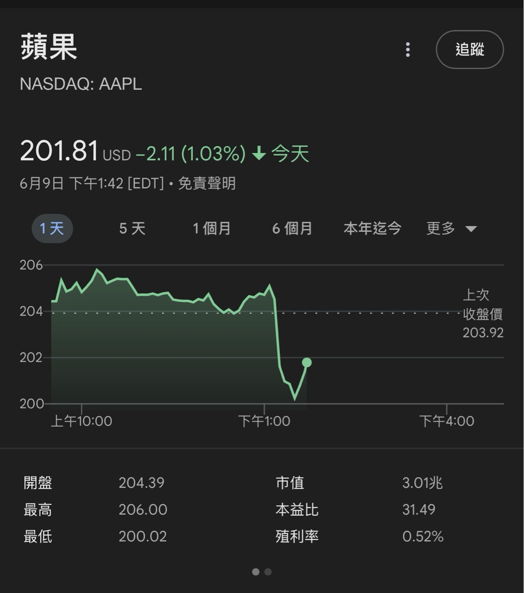The height and width of the screenshot is (593, 524).
Task: Click the 更多 dropdown arrow icon
Action: point(471,229)
